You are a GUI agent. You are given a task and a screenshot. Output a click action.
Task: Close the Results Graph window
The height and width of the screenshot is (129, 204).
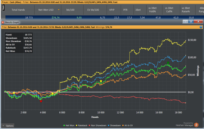coord(198,22)
